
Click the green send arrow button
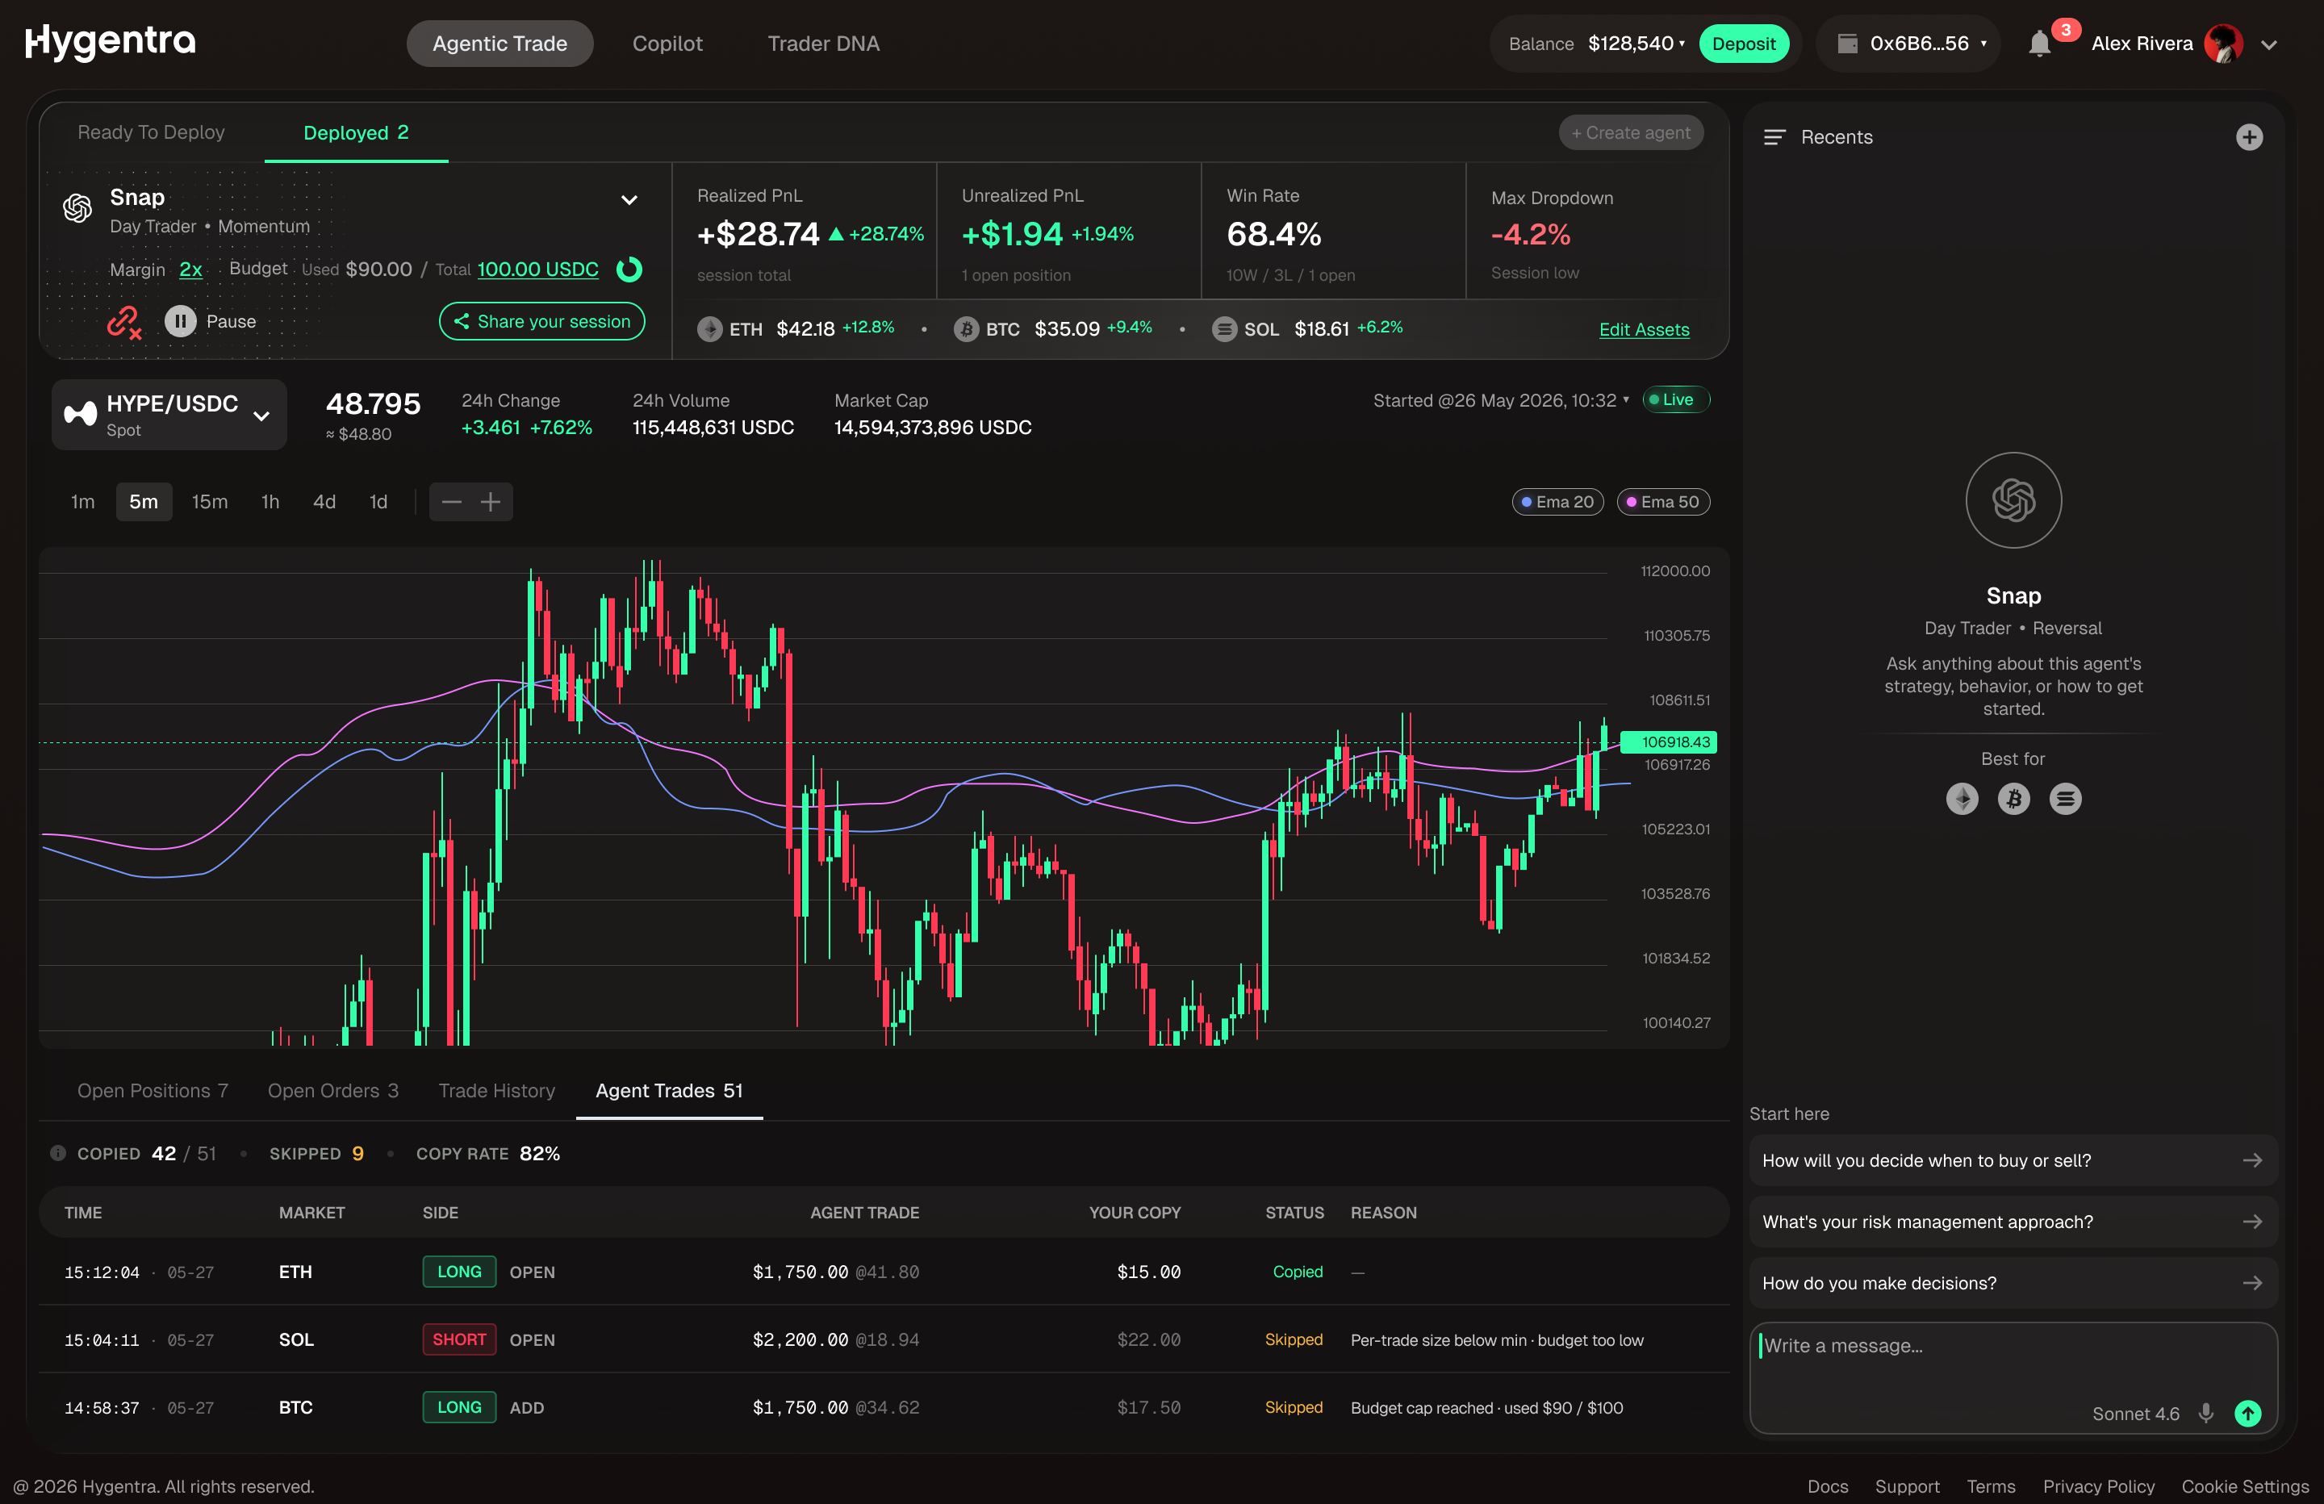point(2248,1413)
